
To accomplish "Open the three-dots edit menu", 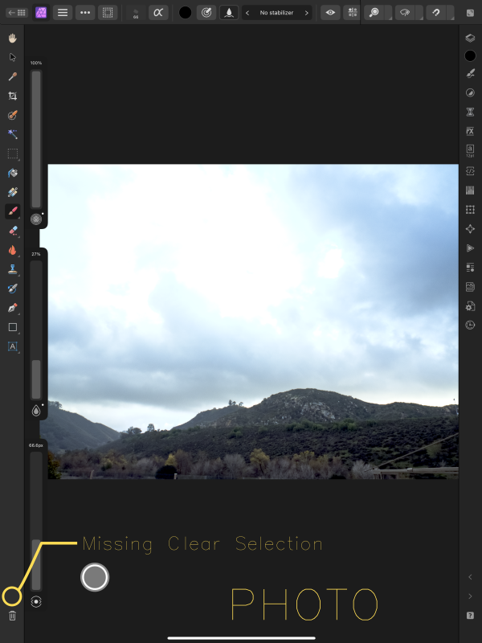I will 85,13.
